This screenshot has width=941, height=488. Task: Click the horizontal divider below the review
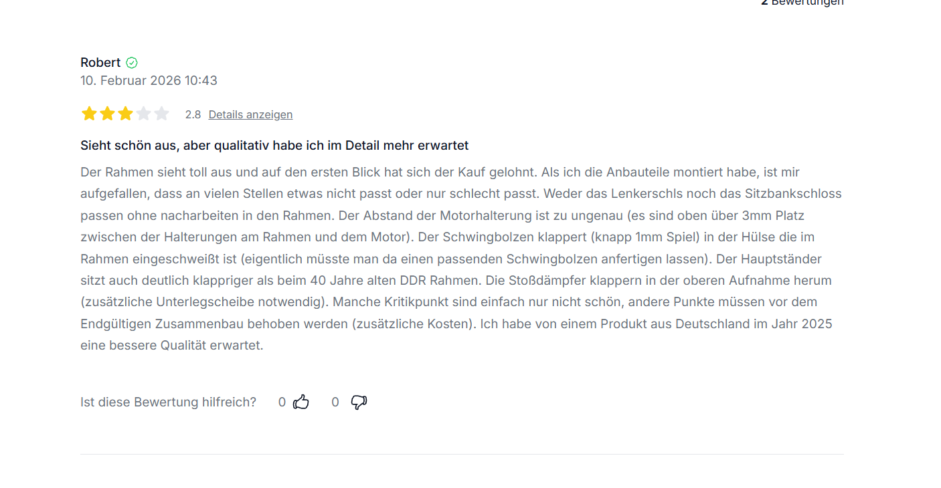pyautogui.click(x=462, y=454)
